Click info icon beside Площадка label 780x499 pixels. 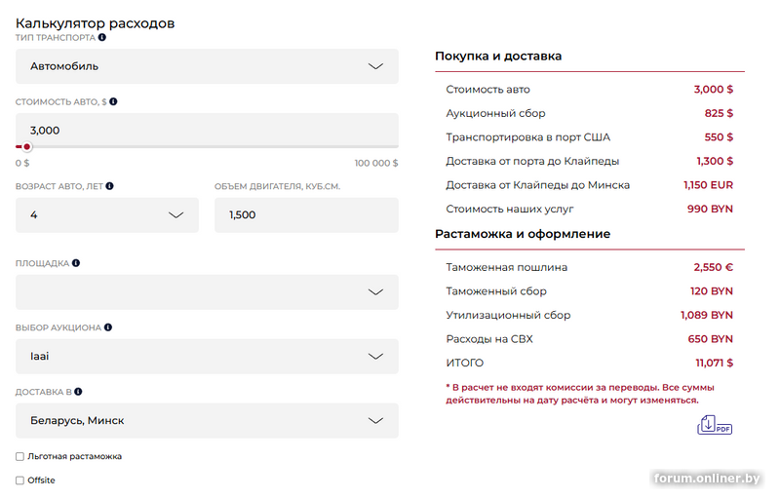76,263
